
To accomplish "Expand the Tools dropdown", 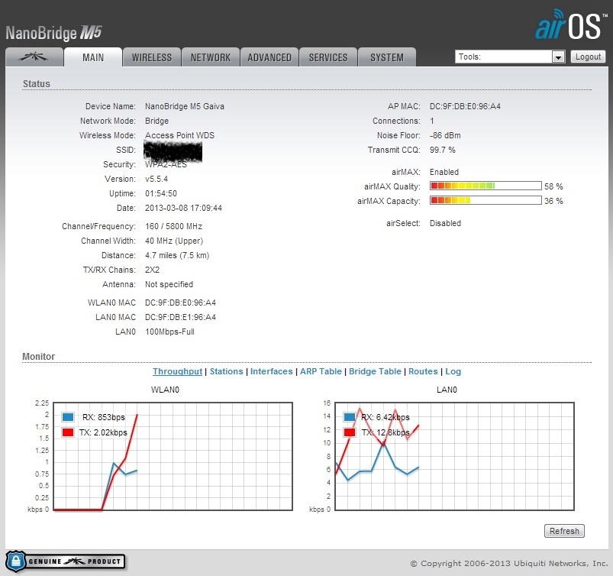I will (x=510, y=57).
